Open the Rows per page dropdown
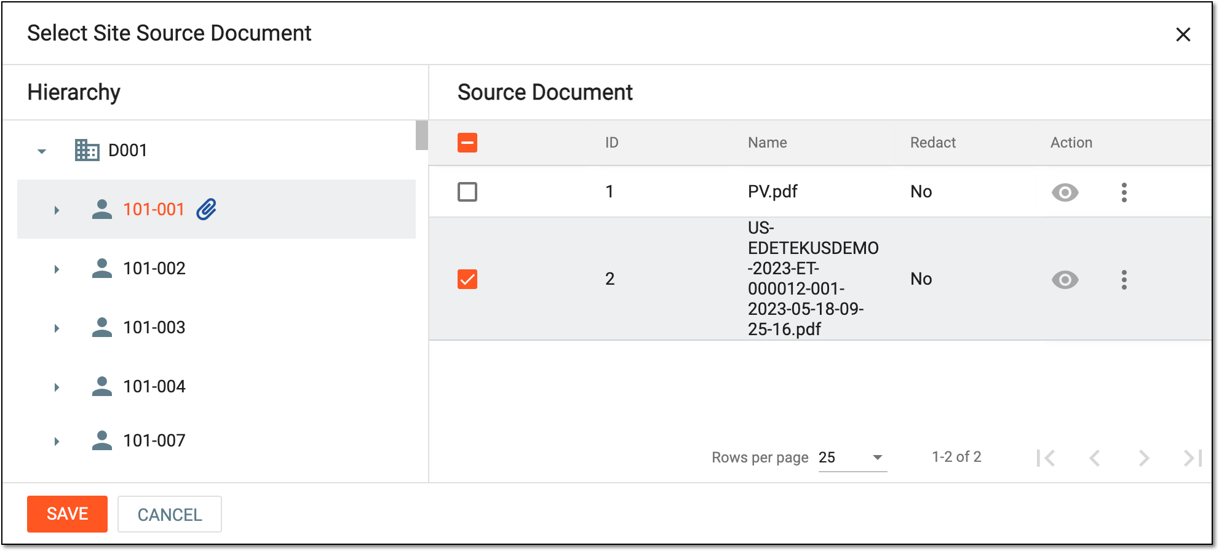1219x551 pixels. pyautogui.click(x=852, y=458)
